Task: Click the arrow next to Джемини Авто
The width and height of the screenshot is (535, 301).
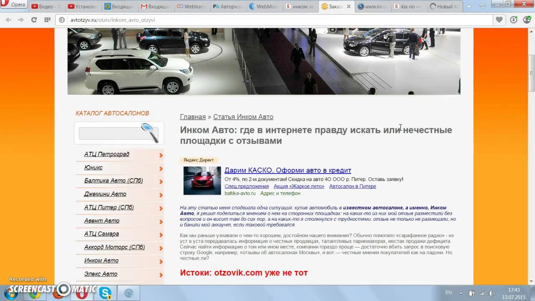Action: 161,195
